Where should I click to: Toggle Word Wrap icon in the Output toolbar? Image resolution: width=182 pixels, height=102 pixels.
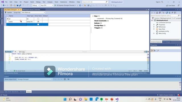pyautogui.click(x=68, y=79)
